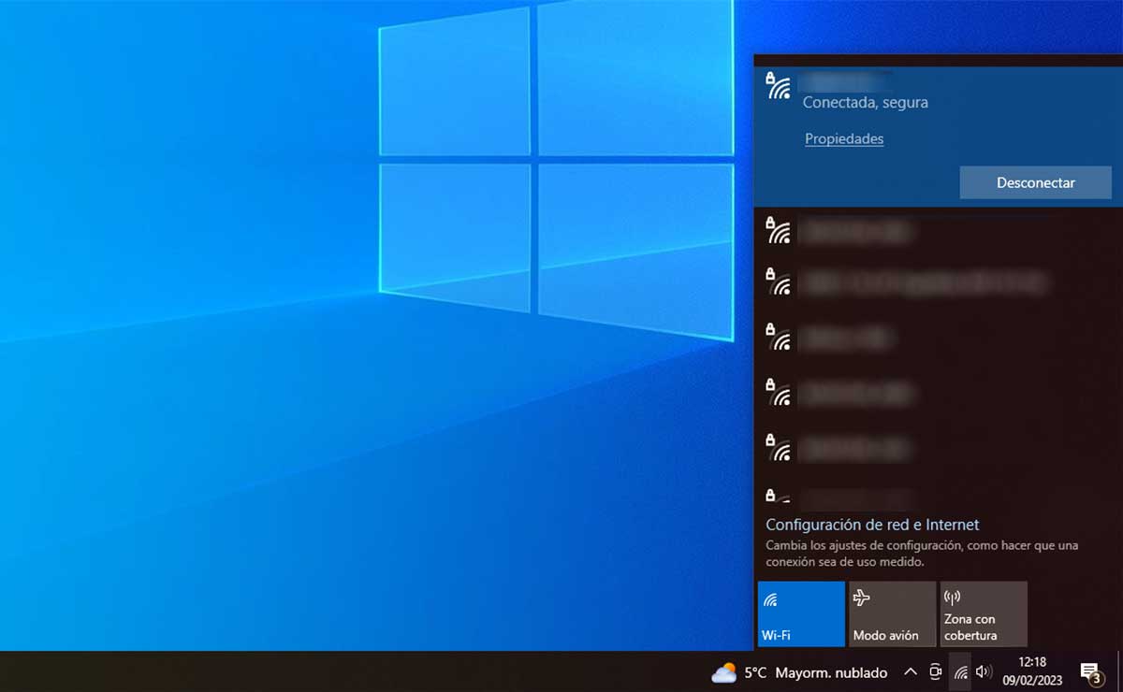Toggle the Wi-Fi quick action tile

(x=801, y=613)
